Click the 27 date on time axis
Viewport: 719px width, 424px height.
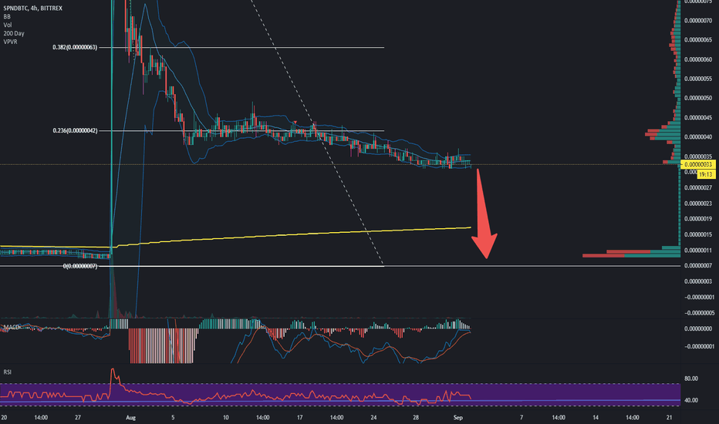[78, 418]
